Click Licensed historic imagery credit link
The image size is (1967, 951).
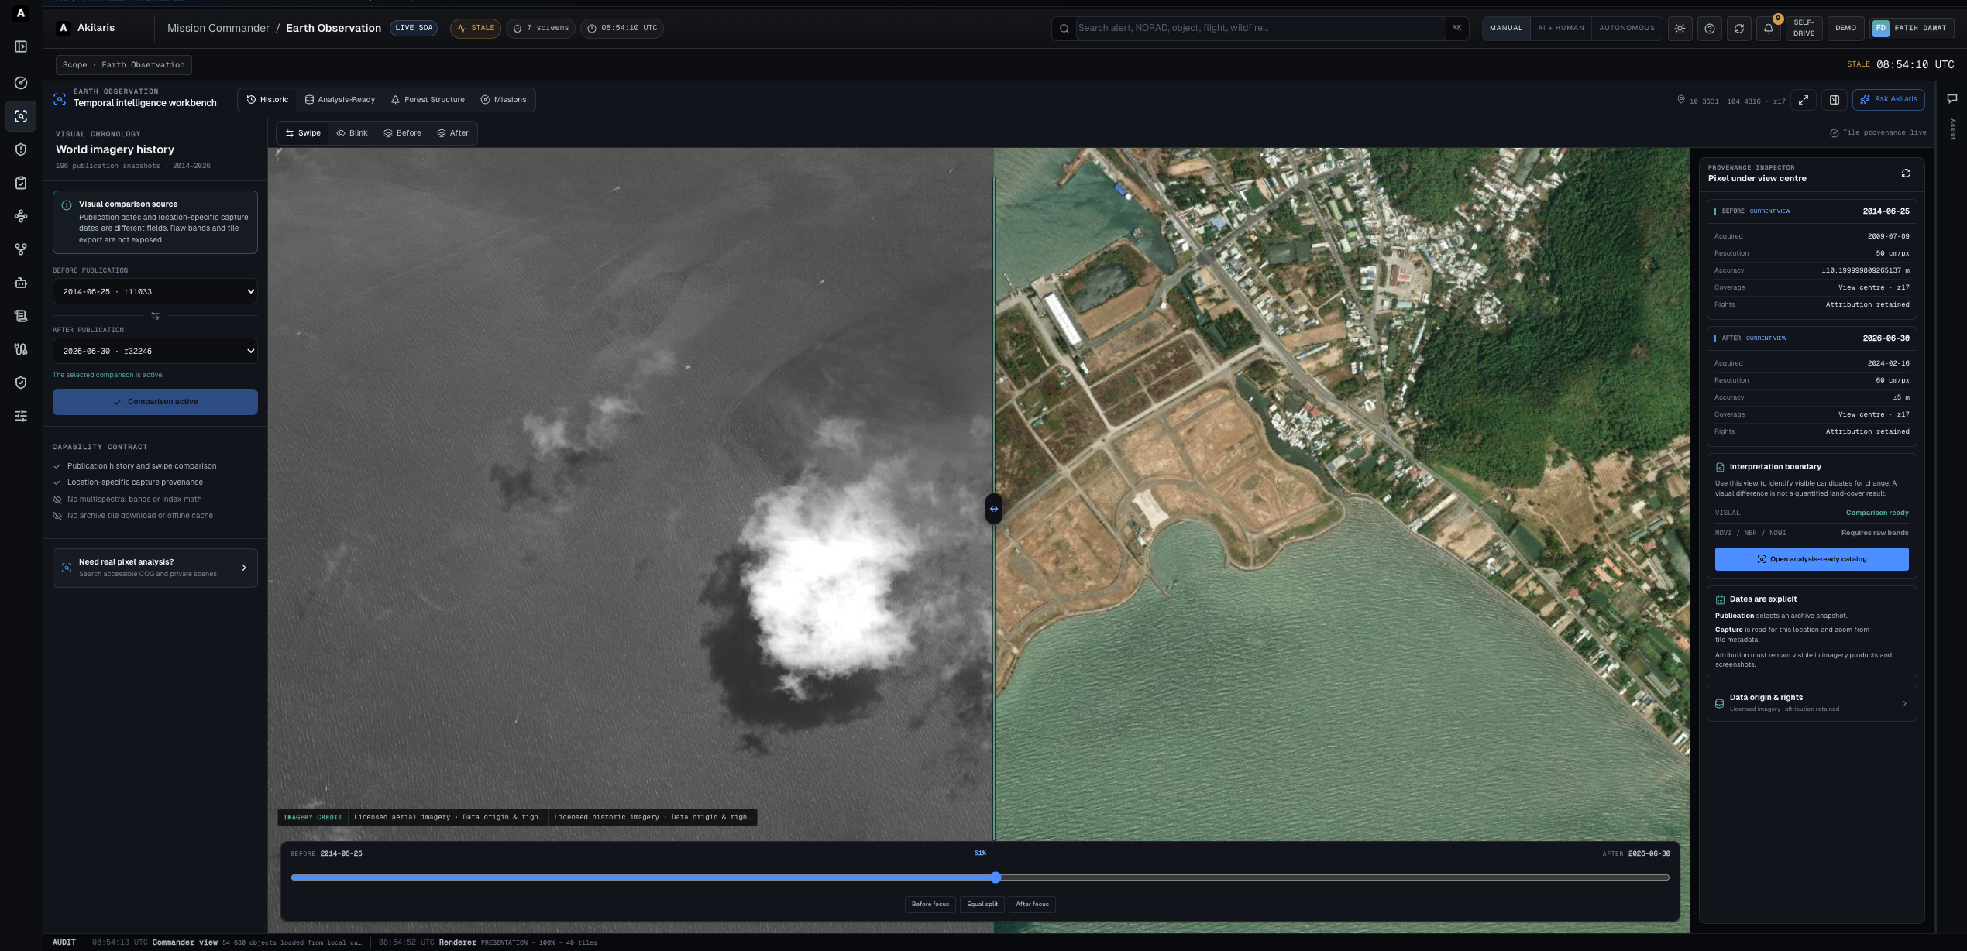pyautogui.click(x=652, y=817)
